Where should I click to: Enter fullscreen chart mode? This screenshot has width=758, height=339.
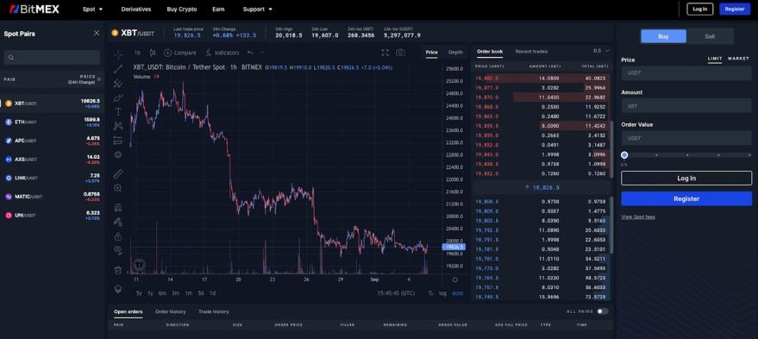[385, 53]
